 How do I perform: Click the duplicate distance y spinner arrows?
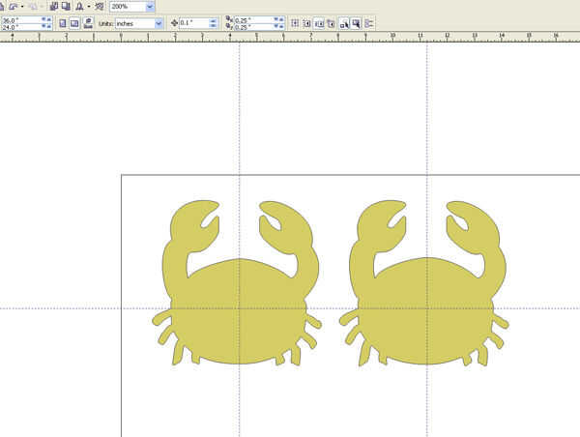coord(279,26)
